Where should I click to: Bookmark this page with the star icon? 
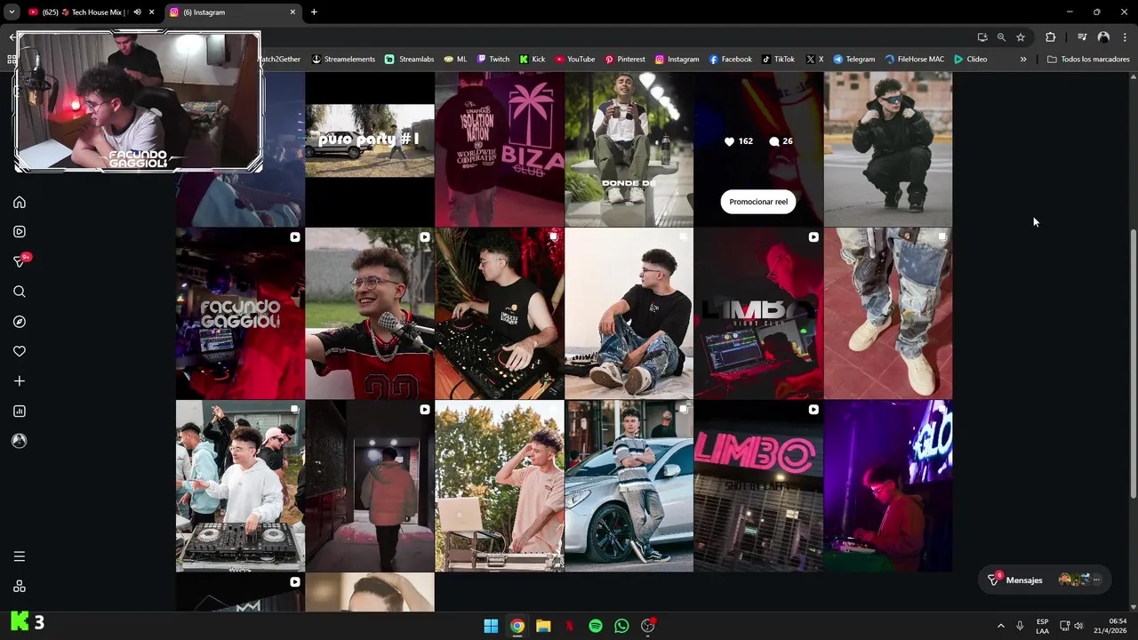1021,37
